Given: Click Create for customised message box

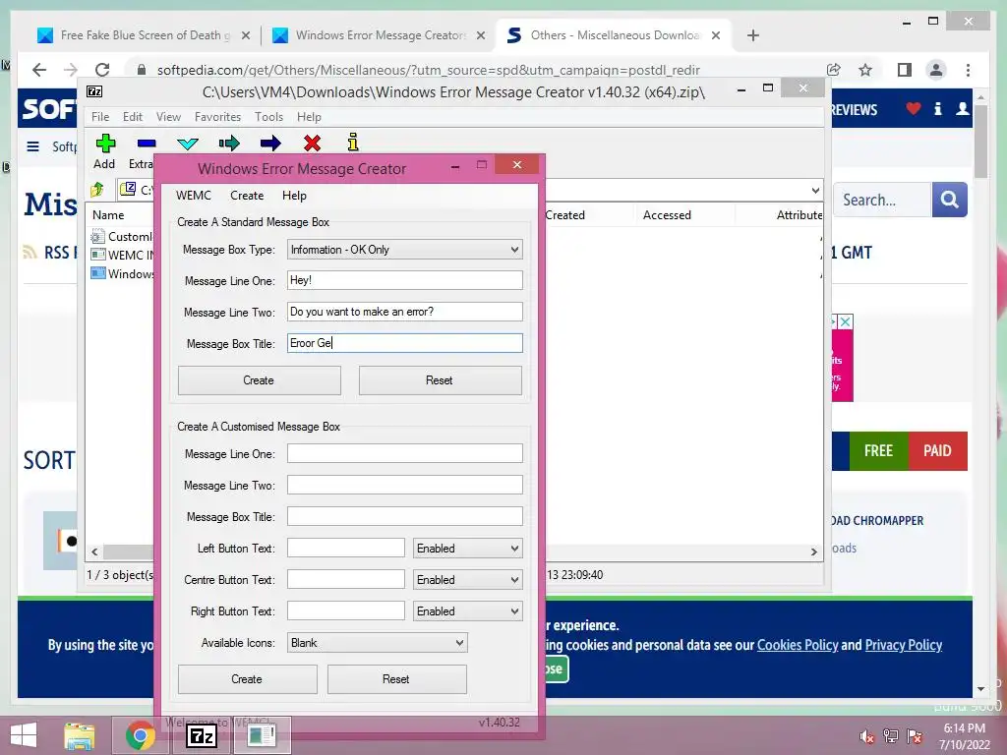Looking at the screenshot, I should [247, 679].
